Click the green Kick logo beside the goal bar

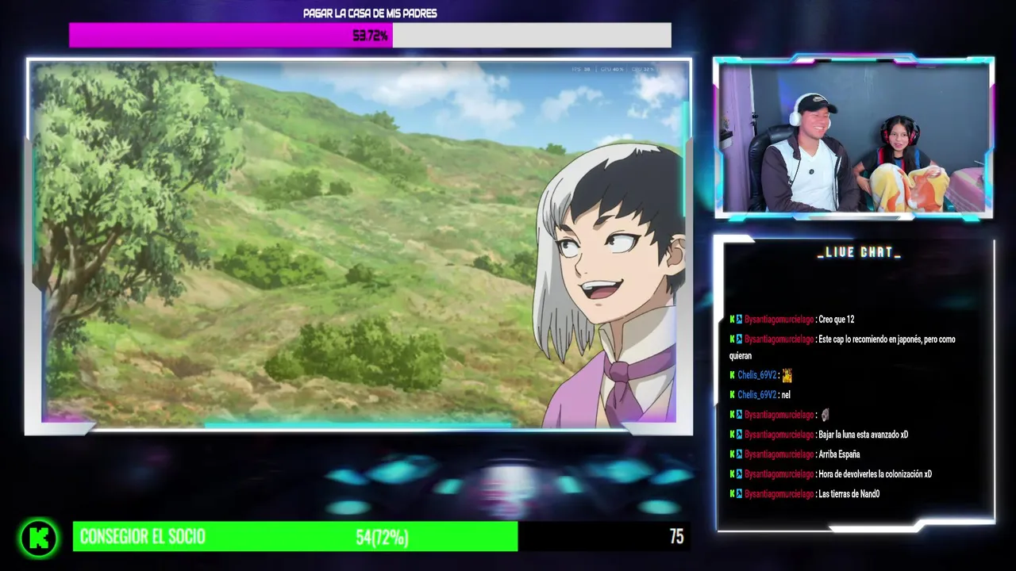coord(39,538)
